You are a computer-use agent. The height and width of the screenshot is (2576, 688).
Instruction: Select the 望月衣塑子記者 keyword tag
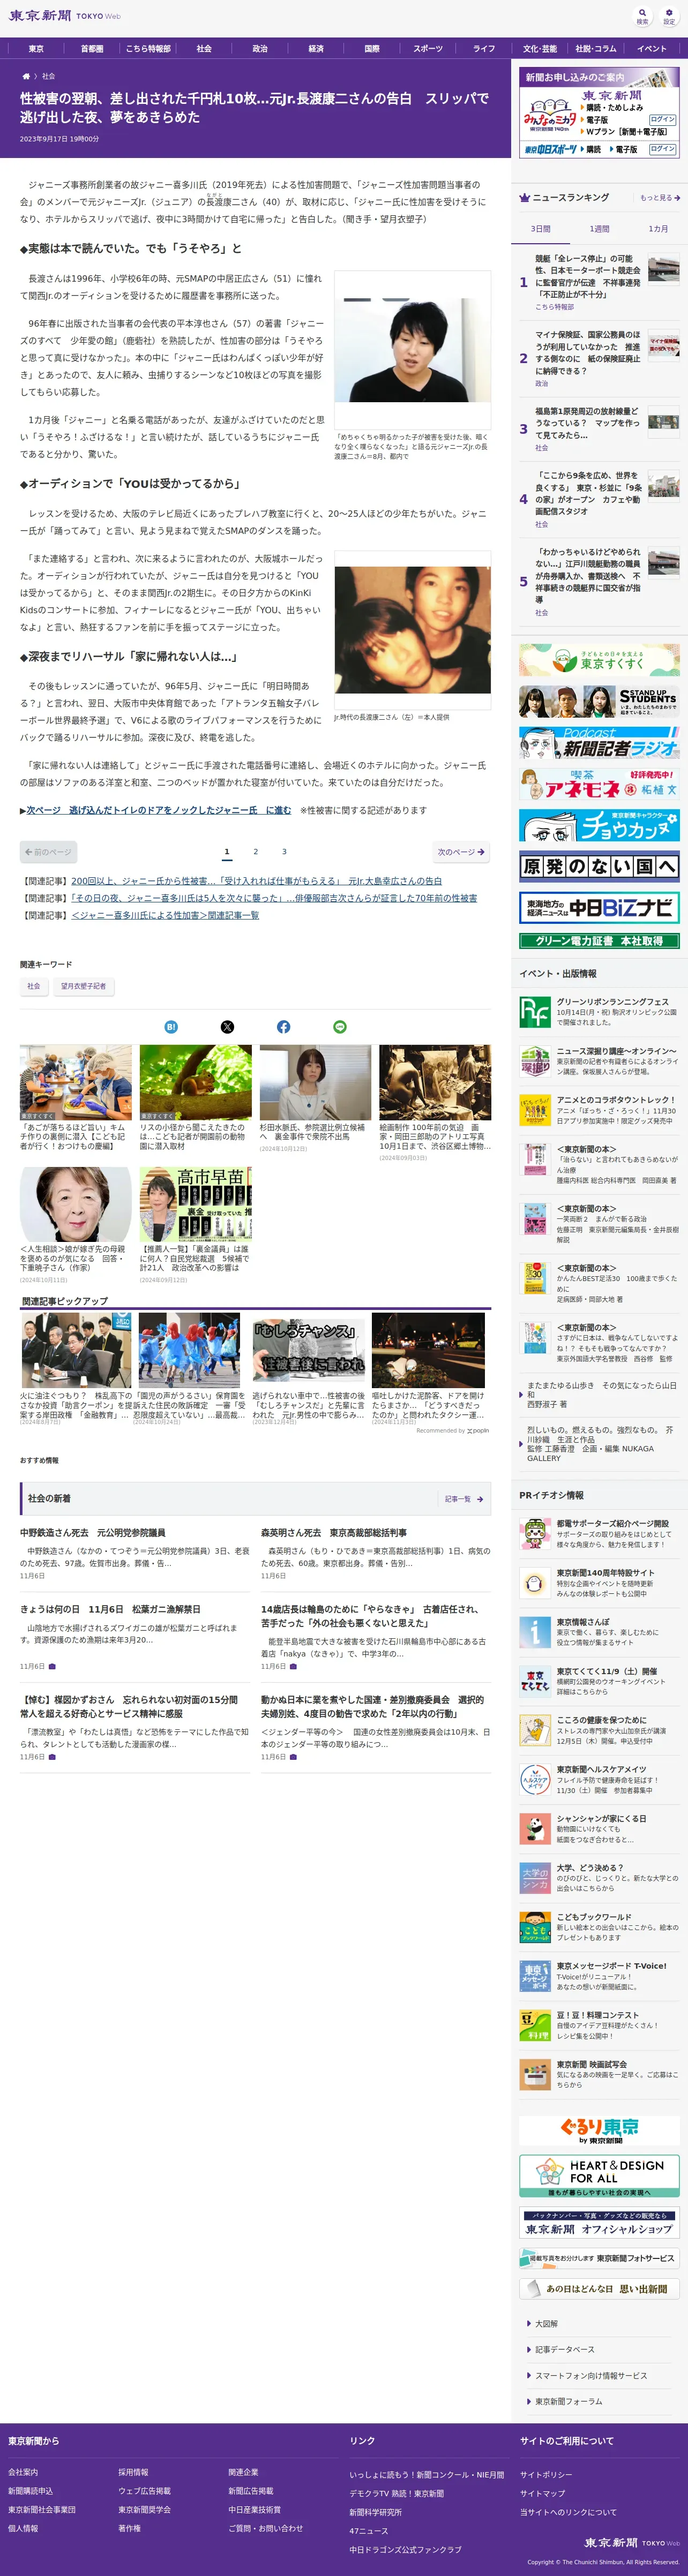tap(83, 986)
